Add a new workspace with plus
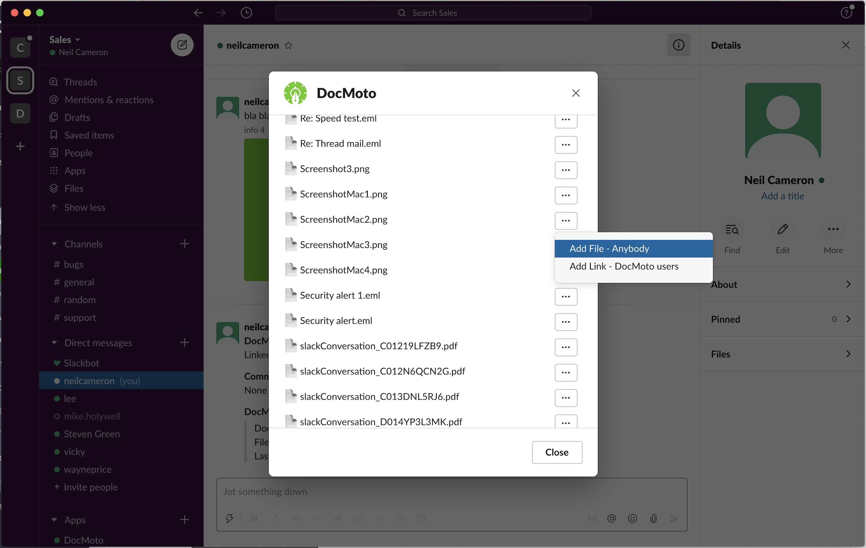Image resolution: width=866 pixels, height=548 pixels. pyautogui.click(x=20, y=146)
